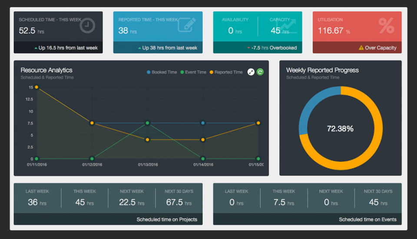Click the Reported Time - This Week heading
The height and width of the screenshot is (239, 417).
[x=148, y=20]
